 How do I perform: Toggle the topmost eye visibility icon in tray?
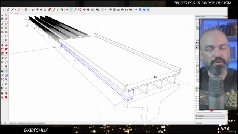click(x=196, y=96)
